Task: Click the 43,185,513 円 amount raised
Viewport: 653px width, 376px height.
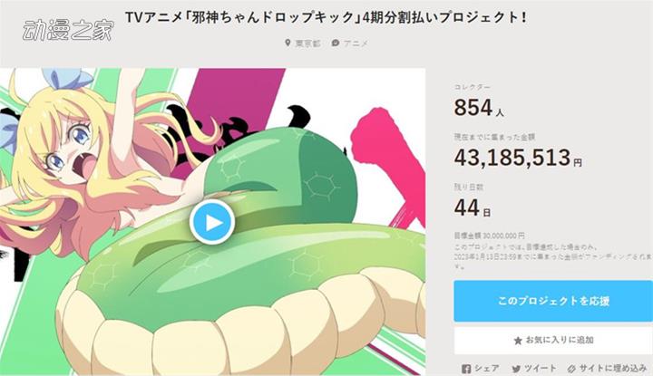Action: [x=518, y=158]
